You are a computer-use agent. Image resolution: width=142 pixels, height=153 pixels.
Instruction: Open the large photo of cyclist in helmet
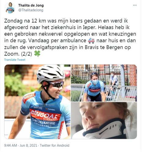pyautogui.click(x=37, y=102)
